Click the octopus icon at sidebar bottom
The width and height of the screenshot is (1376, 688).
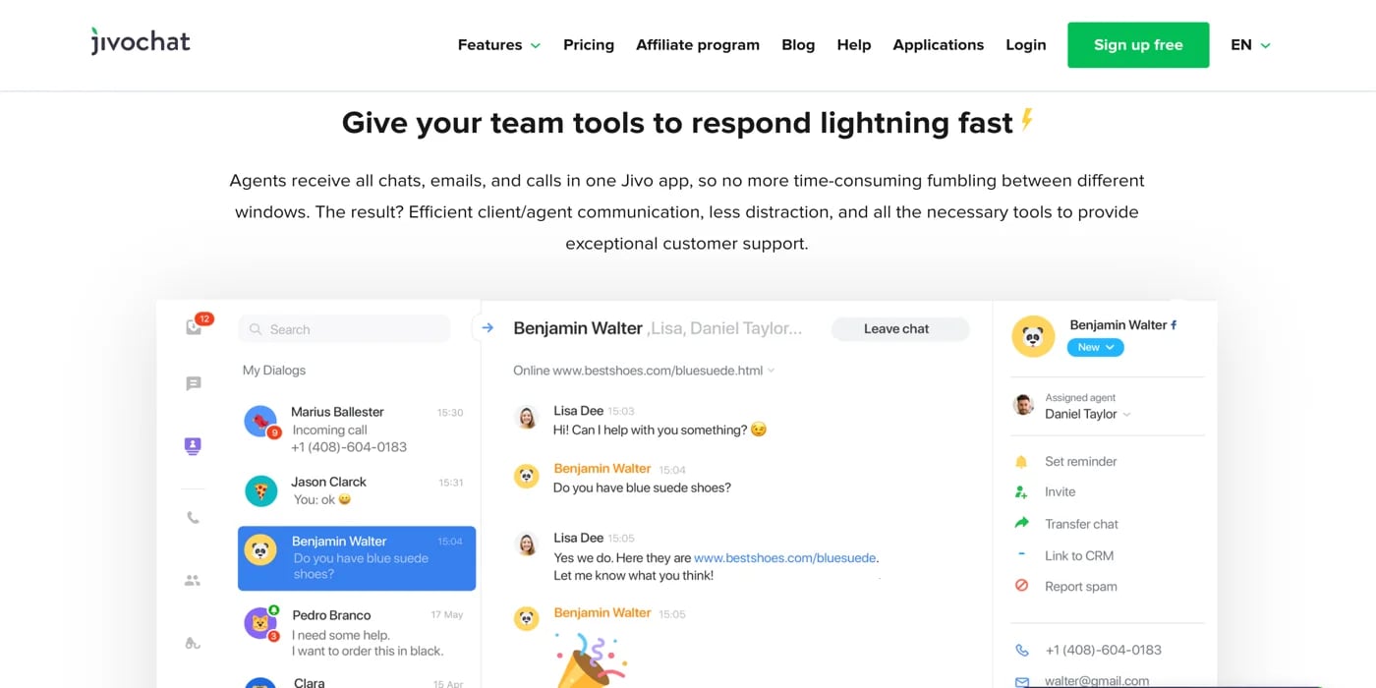pos(193,643)
